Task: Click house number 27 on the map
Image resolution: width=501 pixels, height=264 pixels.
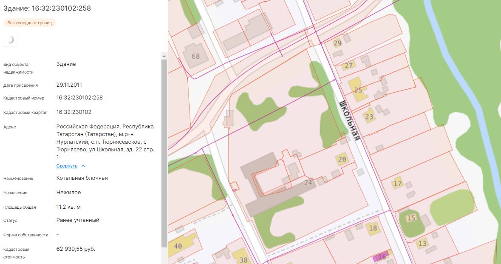Action: click(348, 65)
